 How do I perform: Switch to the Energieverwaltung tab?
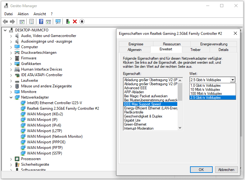tap(214, 44)
